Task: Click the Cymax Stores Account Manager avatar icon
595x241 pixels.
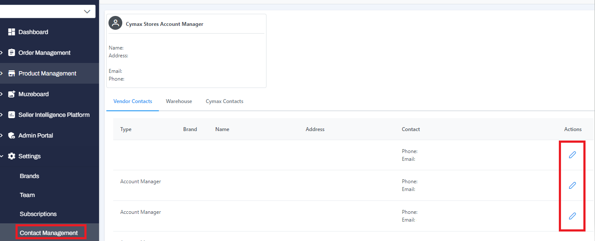Action: coord(115,24)
